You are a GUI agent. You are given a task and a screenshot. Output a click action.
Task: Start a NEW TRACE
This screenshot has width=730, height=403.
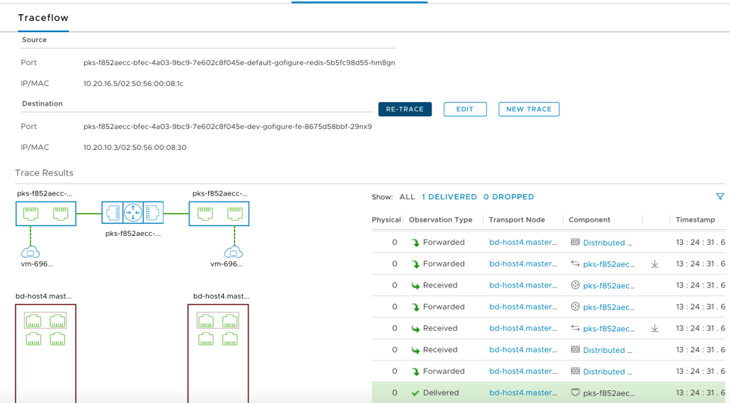(529, 109)
